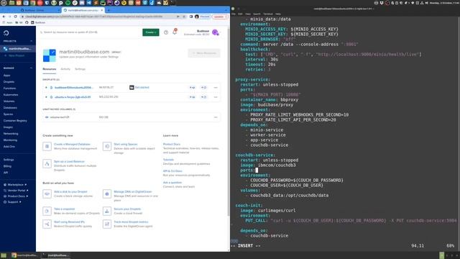Viewport: 460px width, 259px height.
Task: Click the Take a snapshot icon
Action: [47, 211]
